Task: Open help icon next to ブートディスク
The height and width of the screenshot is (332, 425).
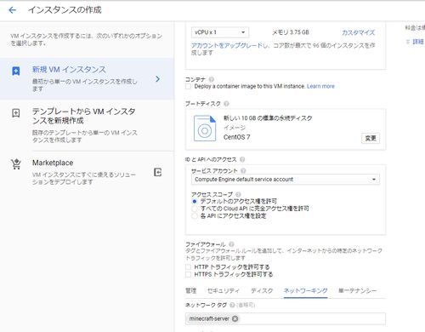Action: click(x=226, y=104)
